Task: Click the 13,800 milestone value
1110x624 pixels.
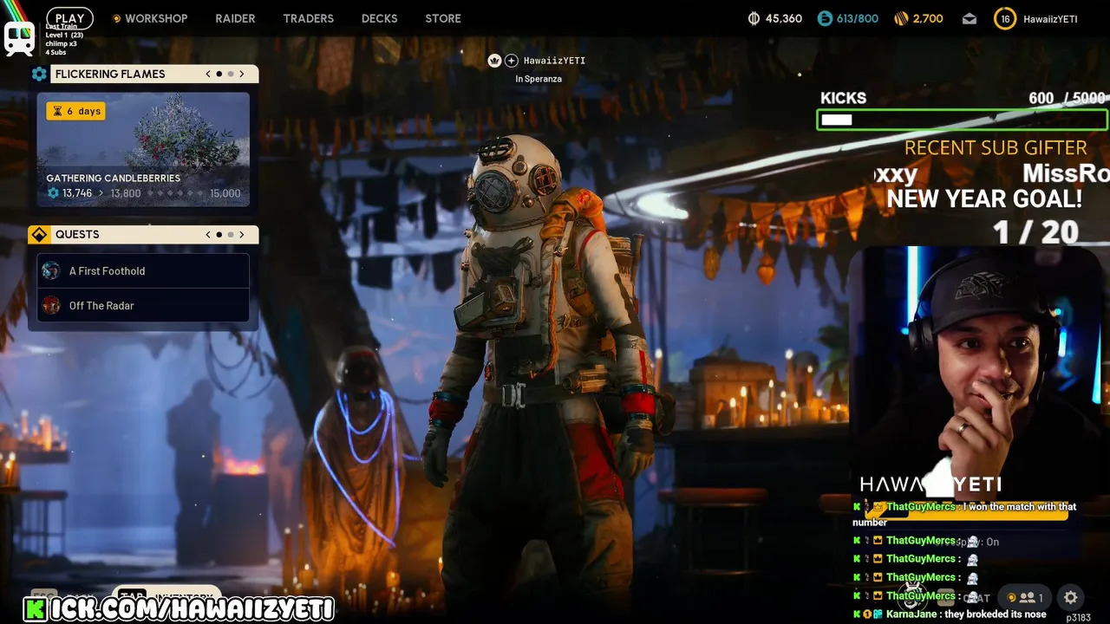Action: tap(126, 193)
